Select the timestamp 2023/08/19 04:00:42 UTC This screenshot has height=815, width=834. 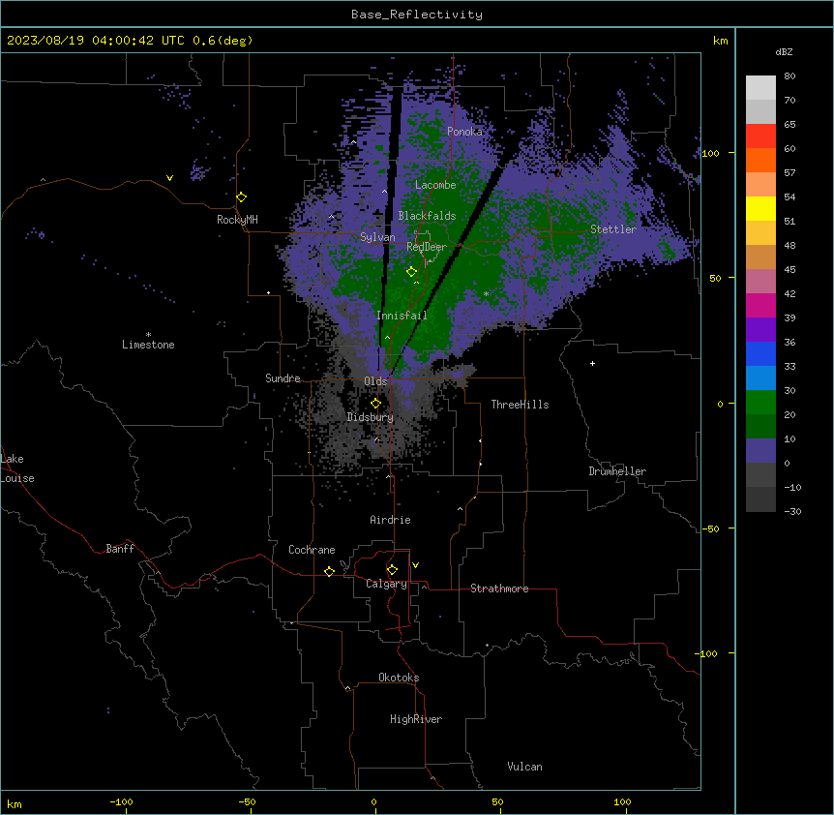point(96,41)
